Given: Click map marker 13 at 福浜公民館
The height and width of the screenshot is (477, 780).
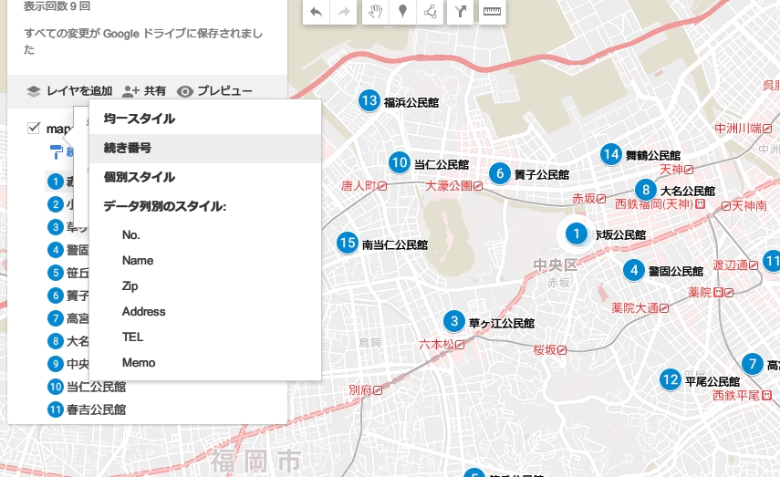Looking at the screenshot, I should tap(369, 101).
